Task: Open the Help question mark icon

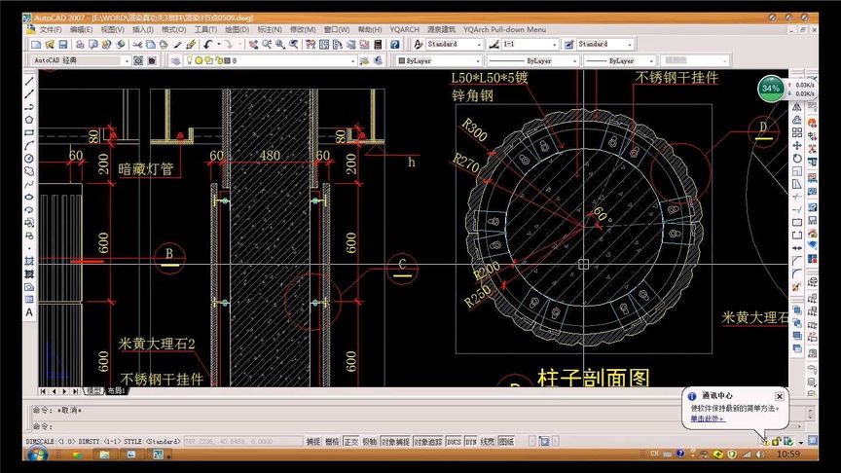Action: (395, 45)
